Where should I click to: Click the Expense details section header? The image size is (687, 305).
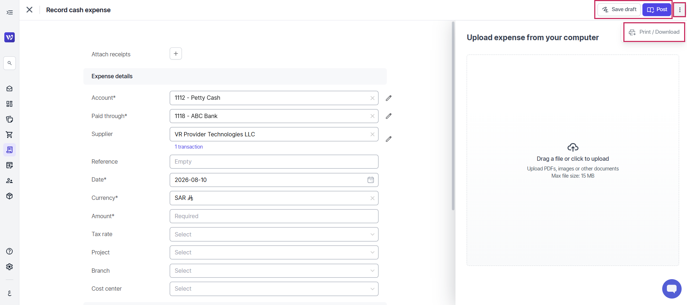(x=235, y=76)
